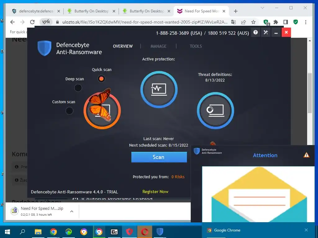The image size is (318, 238).
Task: Switch to the TOOLS tab
Action: pos(196,46)
